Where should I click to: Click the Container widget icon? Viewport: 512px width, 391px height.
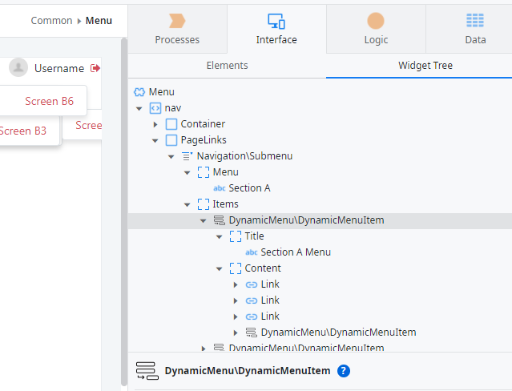pyautogui.click(x=171, y=124)
